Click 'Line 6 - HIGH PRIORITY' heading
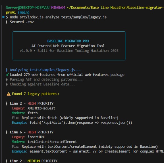 tap(32, 132)
